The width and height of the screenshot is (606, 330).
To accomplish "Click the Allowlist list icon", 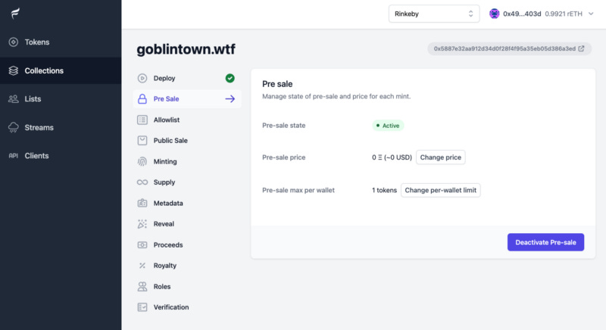I will tap(142, 120).
